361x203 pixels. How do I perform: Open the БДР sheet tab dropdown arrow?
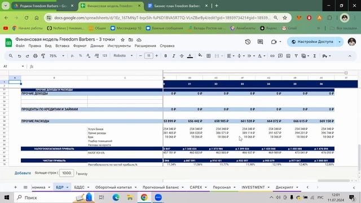pos(67,187)
